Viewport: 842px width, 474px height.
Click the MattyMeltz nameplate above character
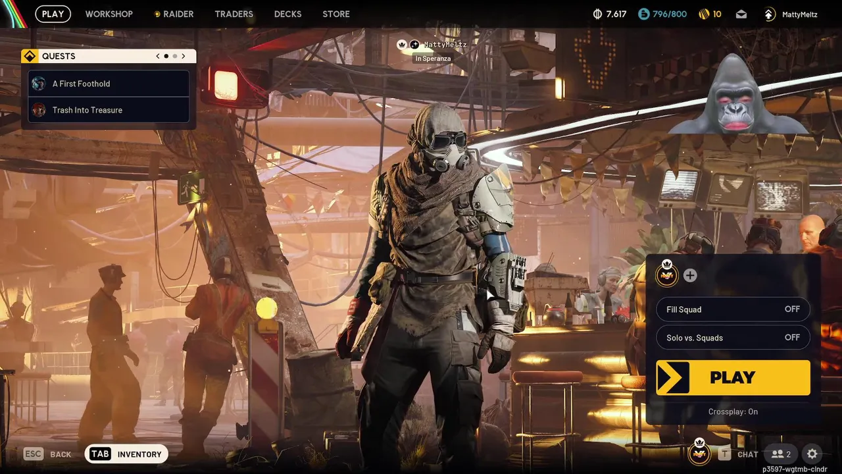click(445, 44)
